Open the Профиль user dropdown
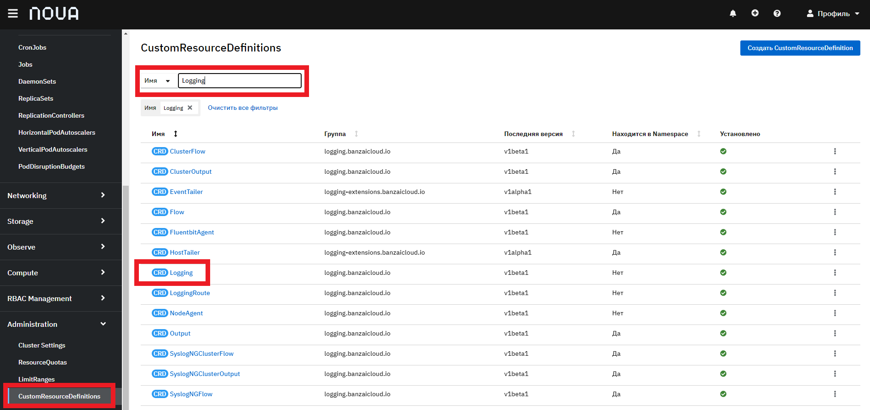The width and height of the screenshot is (870, 410). click(833, 13)
